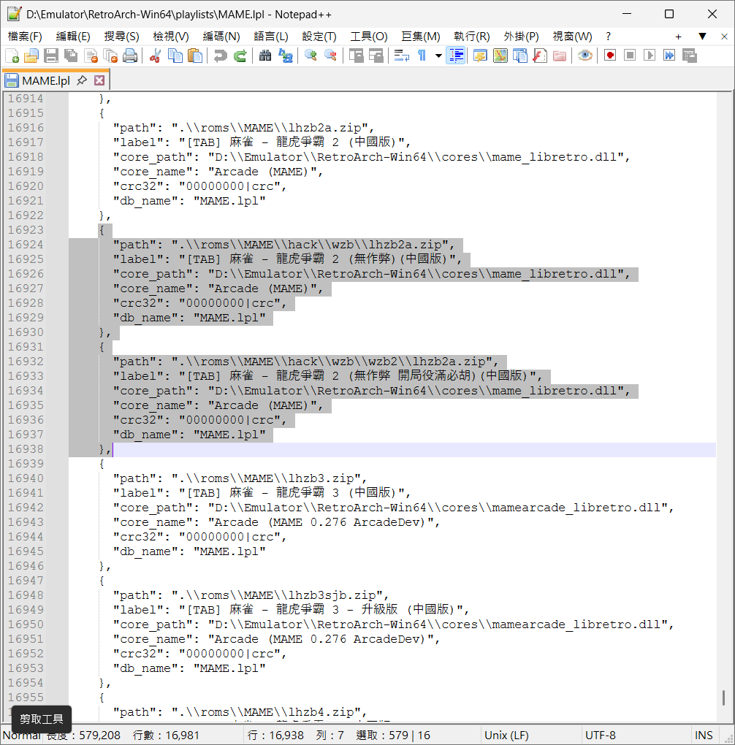The height and width of the screenshot is (745, 735).
Task: Zoom in using the magnifier plus icon
Action: (x=311, y=56)
